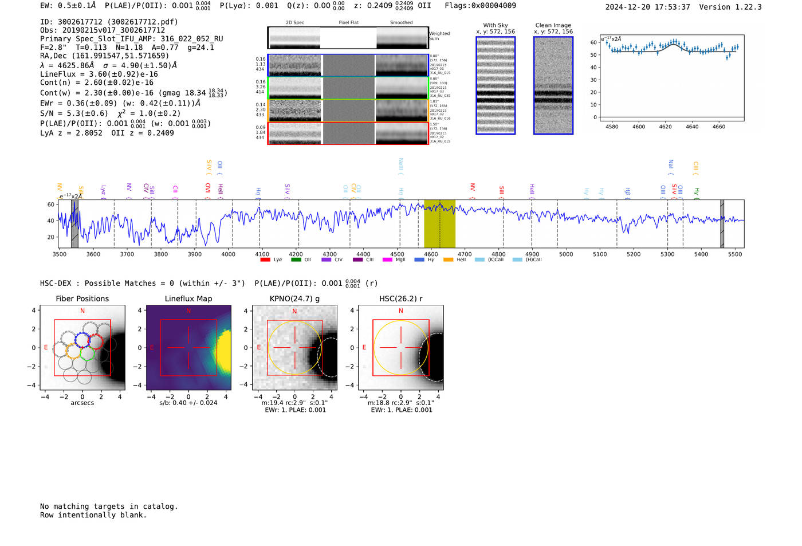Click the Obs: 20190215v017_3002617712 line
802x546 pixels.
(103, 30)
